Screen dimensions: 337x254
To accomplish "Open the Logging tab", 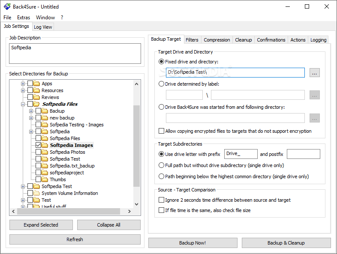I will (x=318, y=40).
